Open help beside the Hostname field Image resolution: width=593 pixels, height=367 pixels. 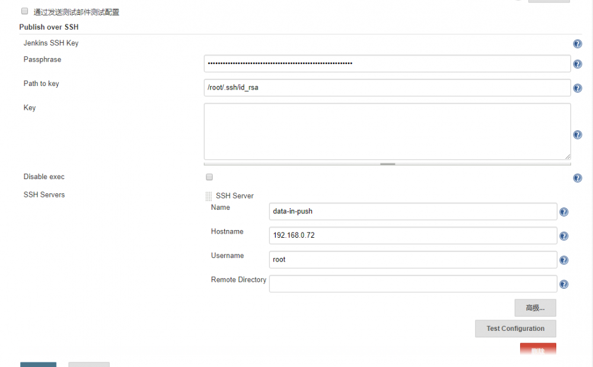point(564,235)
